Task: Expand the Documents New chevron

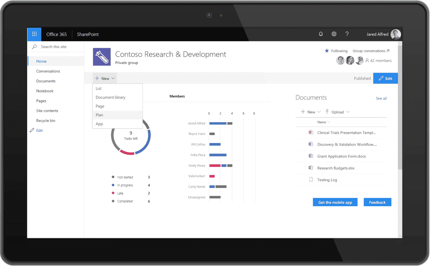Action: click(x=319, y=112)
